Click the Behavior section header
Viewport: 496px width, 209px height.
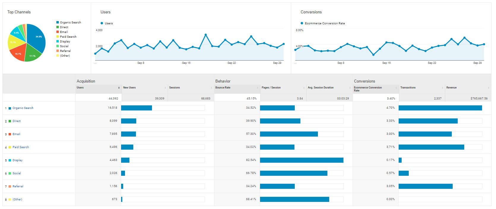click(x=223, y=81)
